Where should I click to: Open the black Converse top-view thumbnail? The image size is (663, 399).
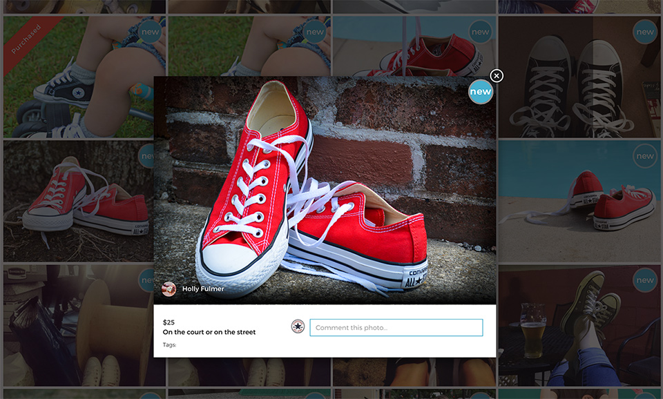point(579,77)
